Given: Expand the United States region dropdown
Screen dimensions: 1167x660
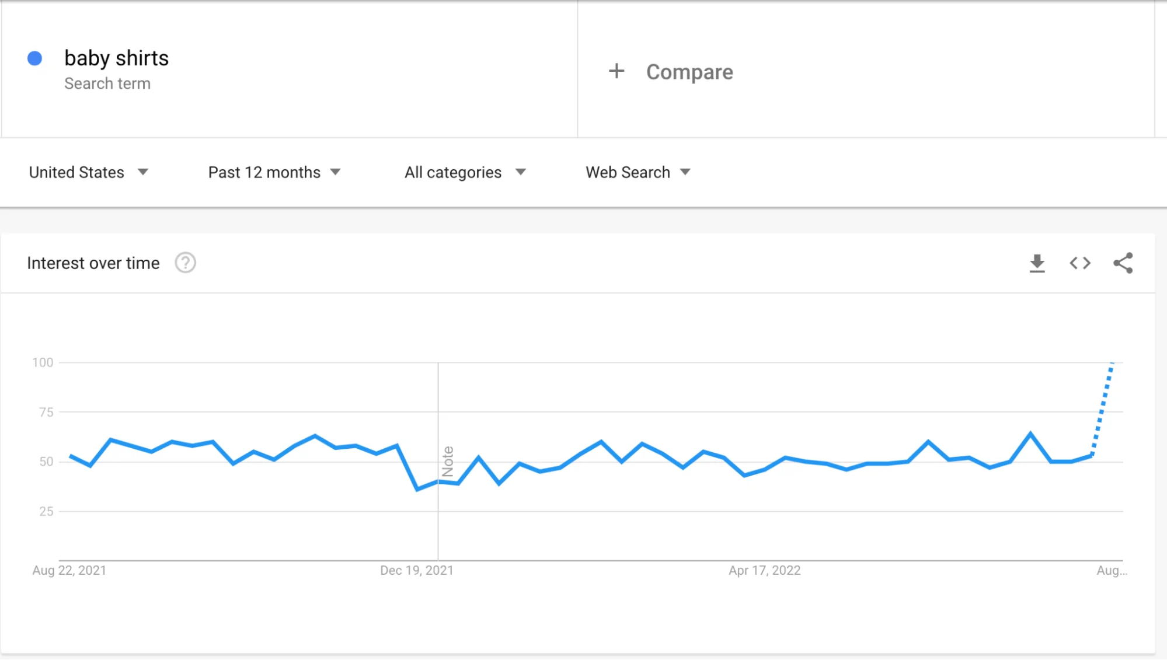Looking at the screenshot, I should coord(89,172).
